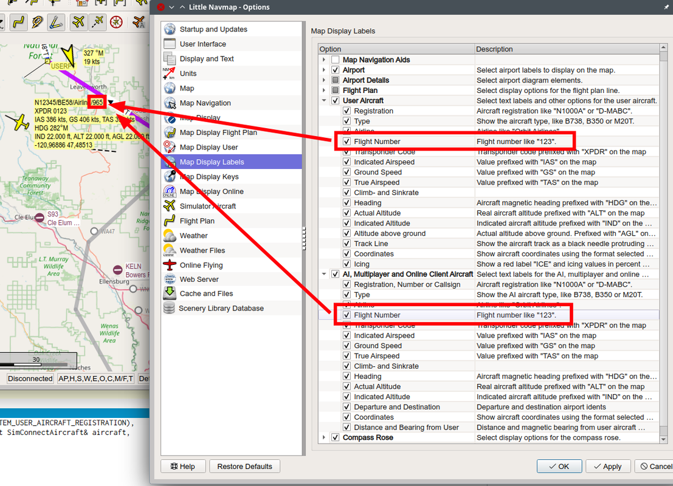Collapse the User Aircraft tree node
Screen dimensions: 673x486
point(324,100)
